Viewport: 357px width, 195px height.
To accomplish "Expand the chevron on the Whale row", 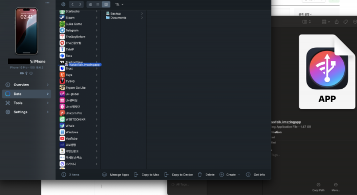I will 97,126.
